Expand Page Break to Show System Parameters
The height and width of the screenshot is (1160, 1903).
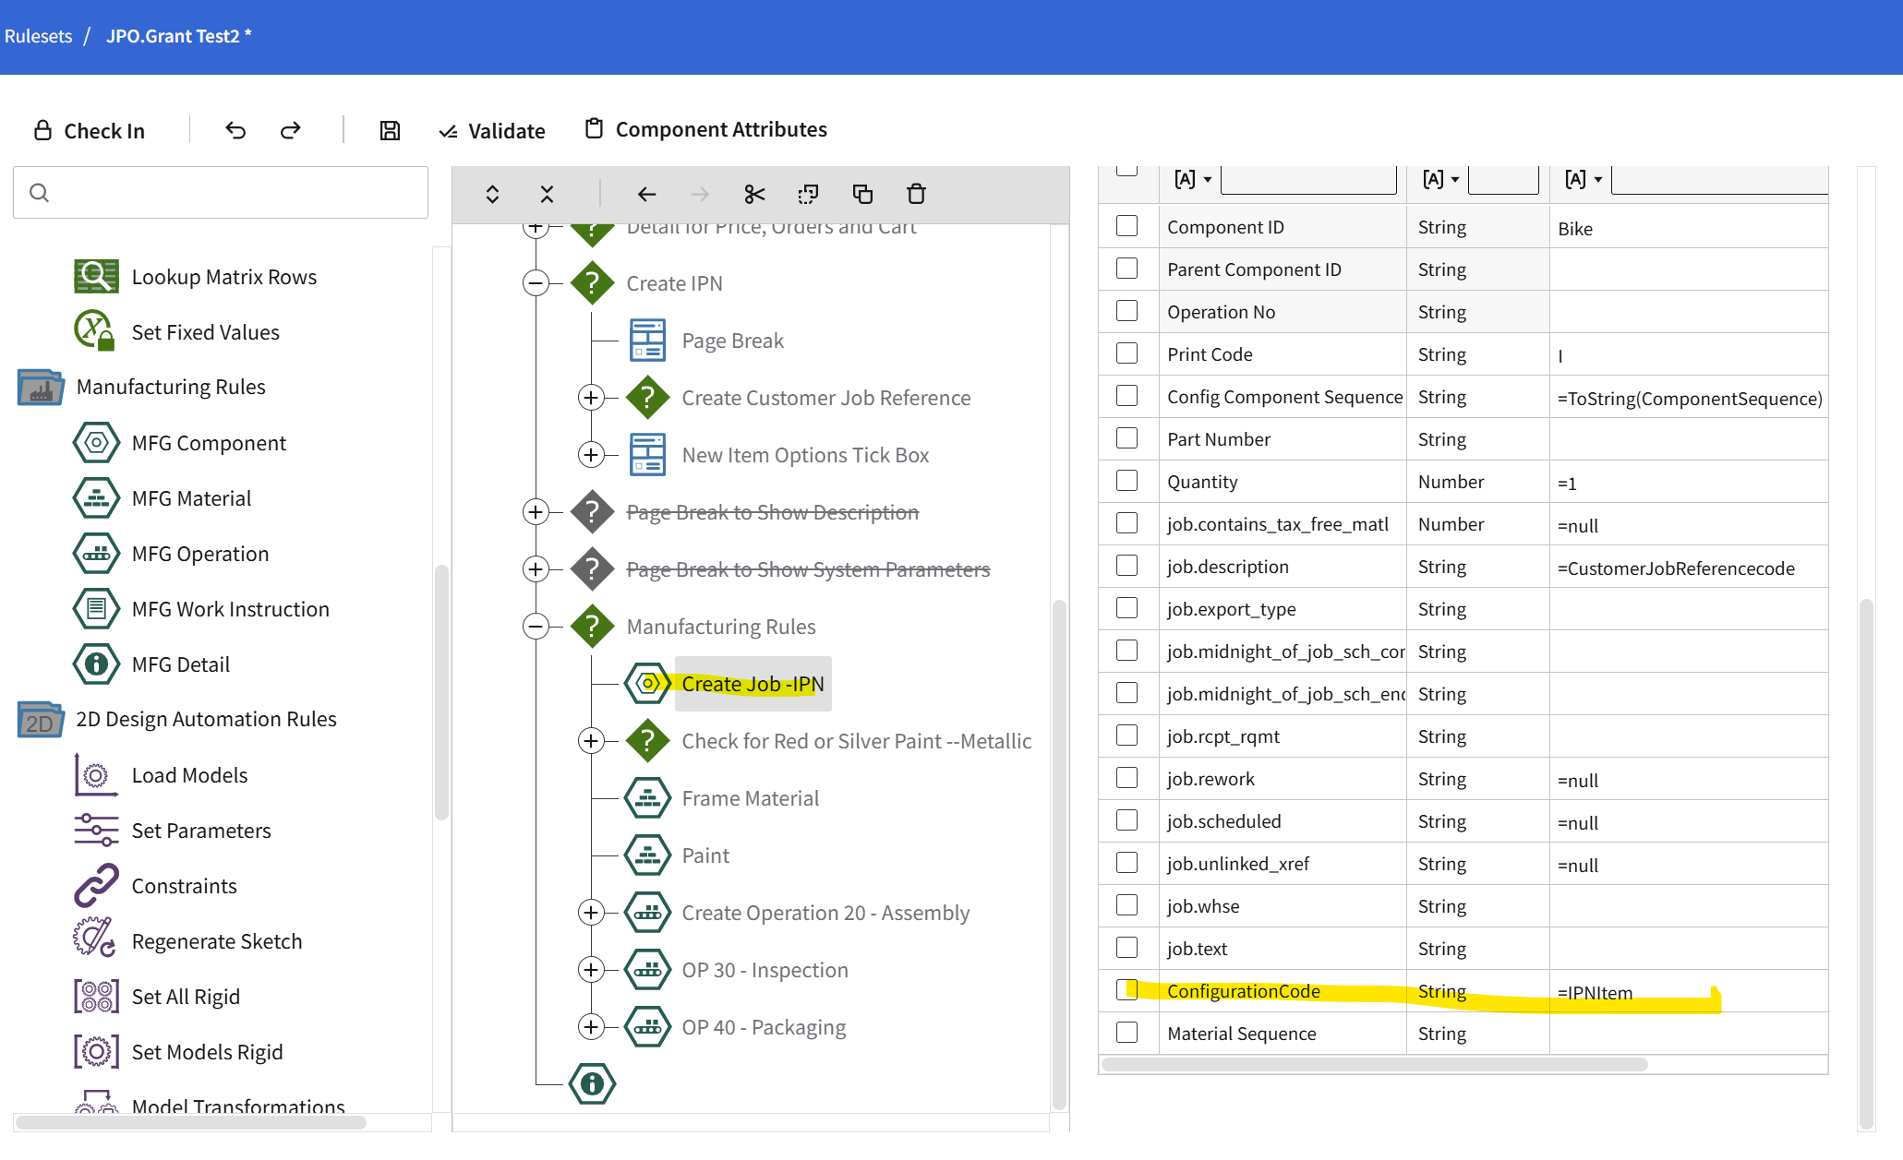click(536, 569)
